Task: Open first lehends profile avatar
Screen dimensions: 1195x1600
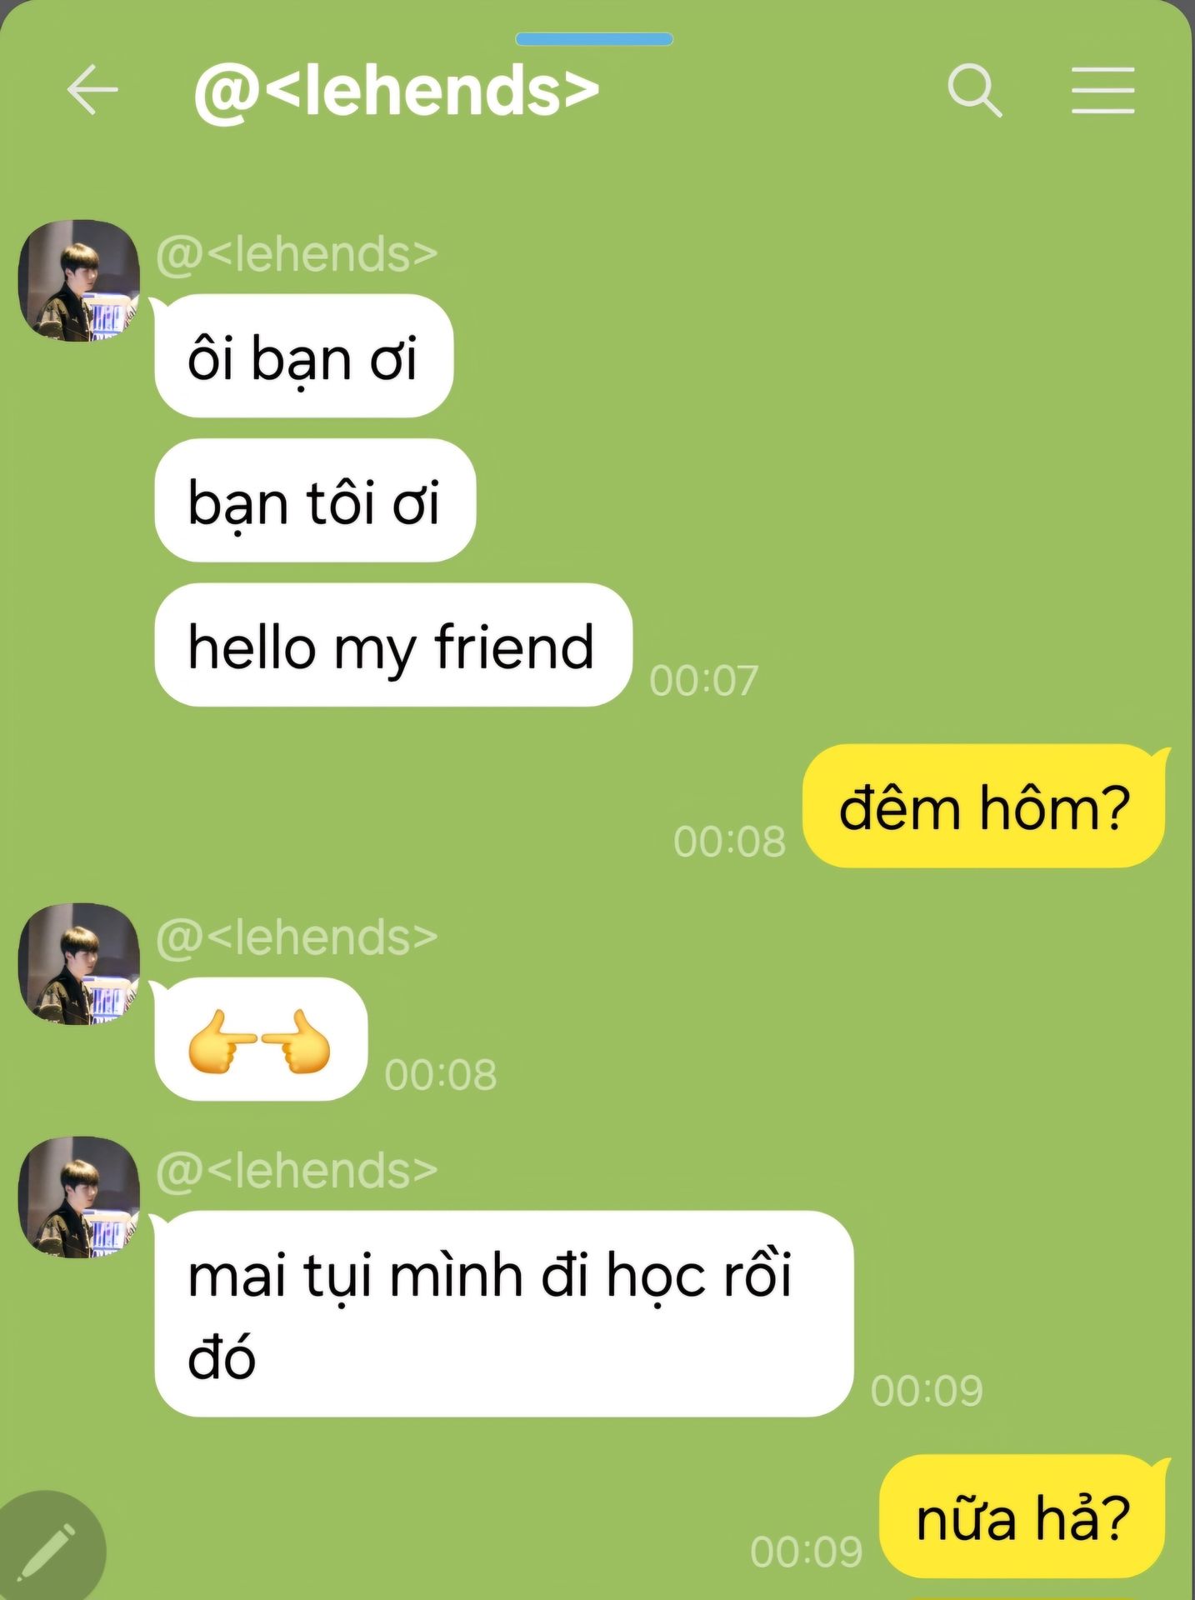Action: coord(79,280)
